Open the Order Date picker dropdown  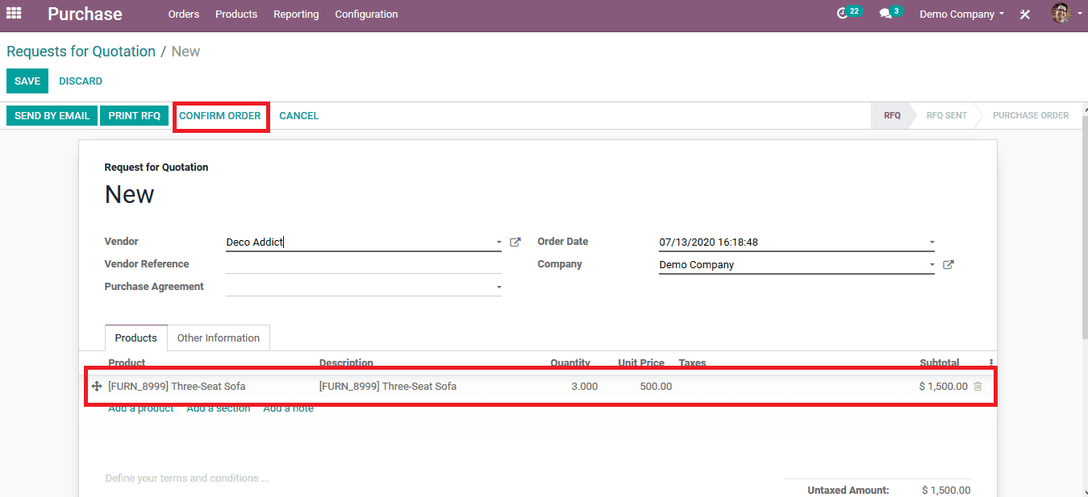932,242
